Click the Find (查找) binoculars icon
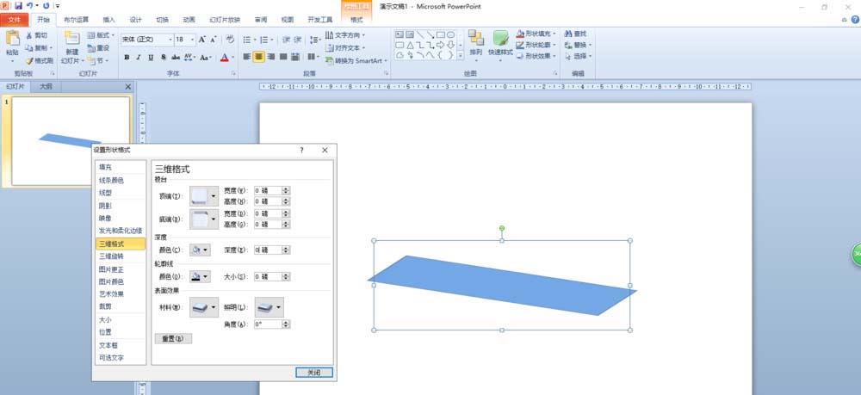This screenshot has width=861, height=395. click(568, 34)
